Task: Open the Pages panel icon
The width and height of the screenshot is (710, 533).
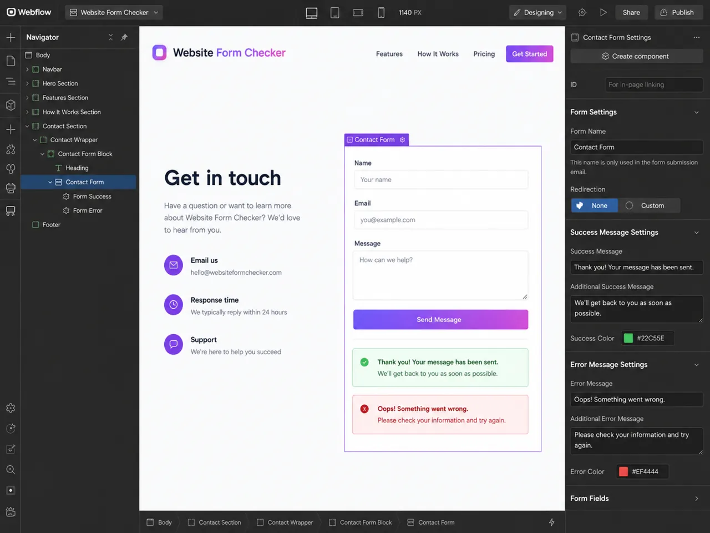Action: [x=11, y=61]
